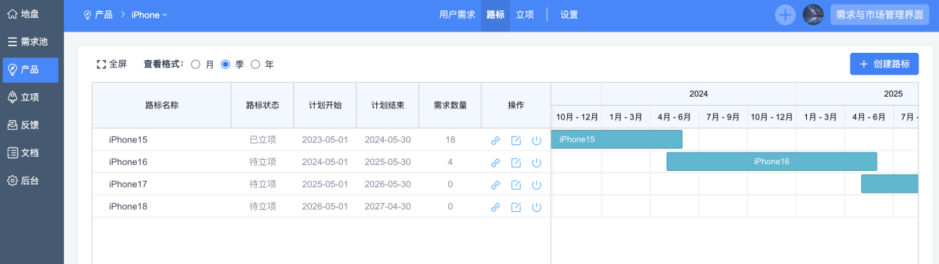Click the 计划结束 column header

[387, 105]
